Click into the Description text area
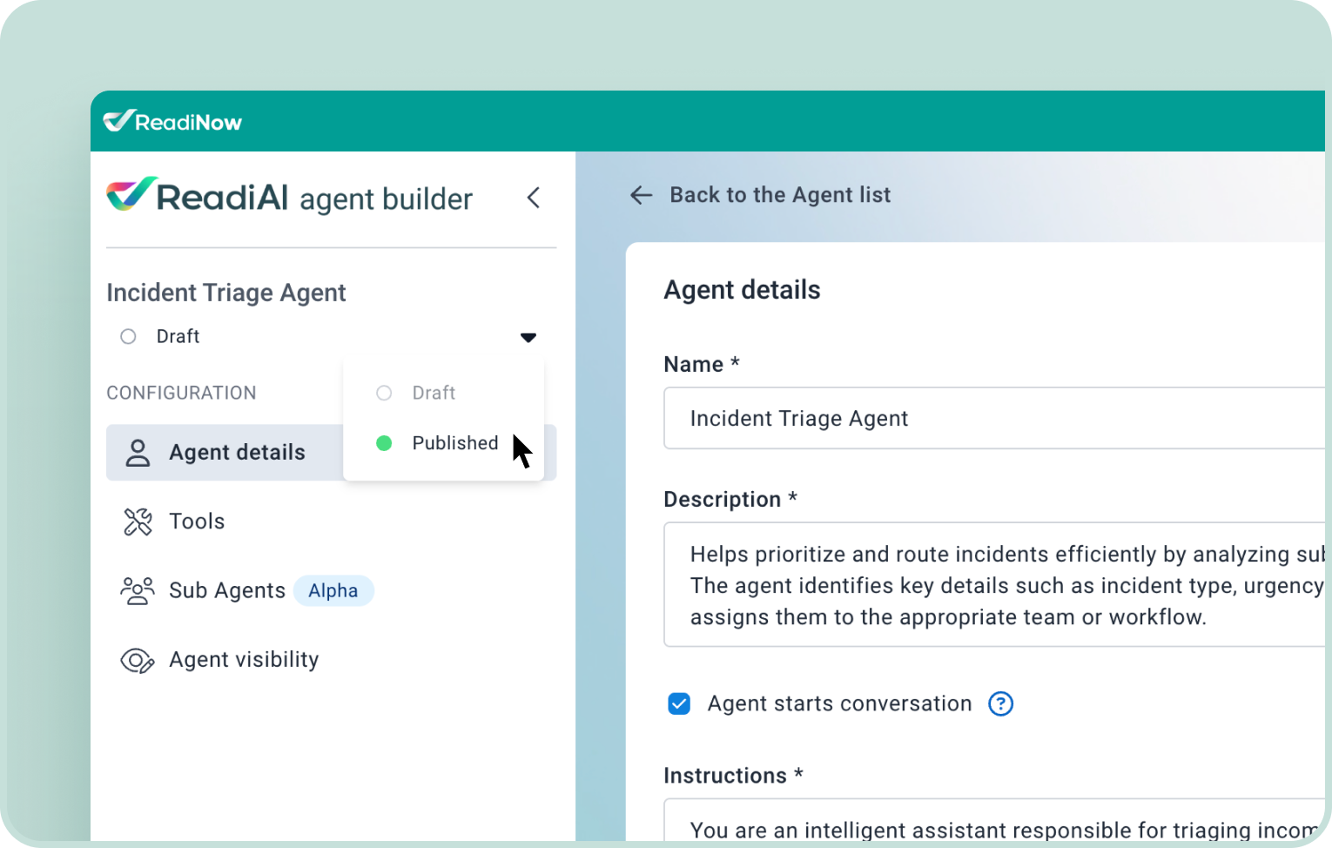The height and width of the screenshot is (848, 1332). click(x=994, y=585)
